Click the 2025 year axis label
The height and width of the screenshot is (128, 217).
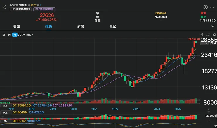click(x=178, y=109)
